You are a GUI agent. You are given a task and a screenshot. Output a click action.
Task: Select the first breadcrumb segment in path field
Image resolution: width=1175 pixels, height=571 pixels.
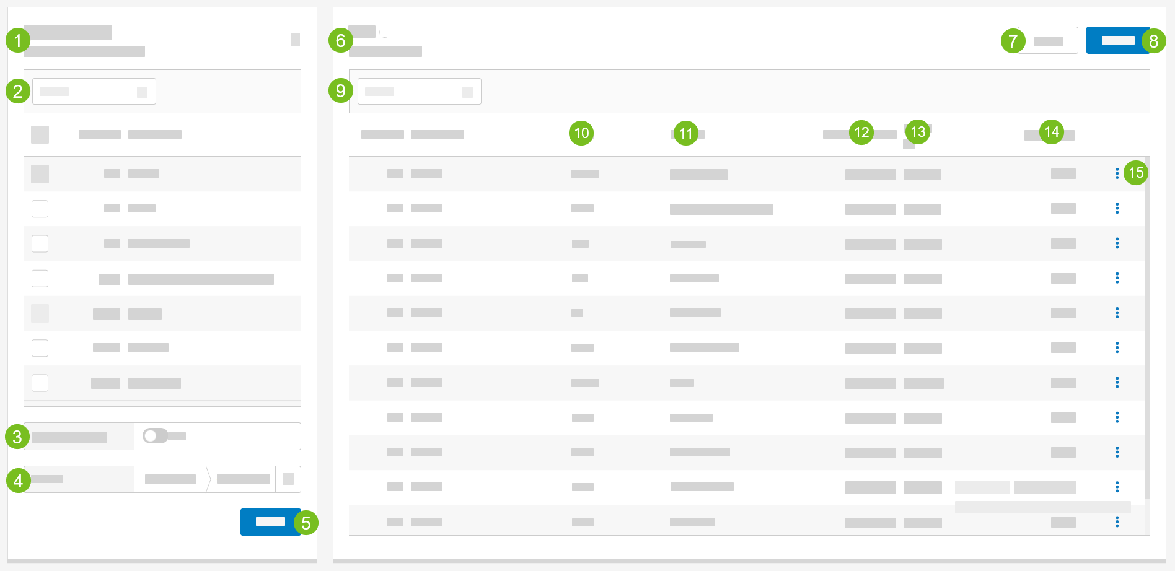click(170, 479)
